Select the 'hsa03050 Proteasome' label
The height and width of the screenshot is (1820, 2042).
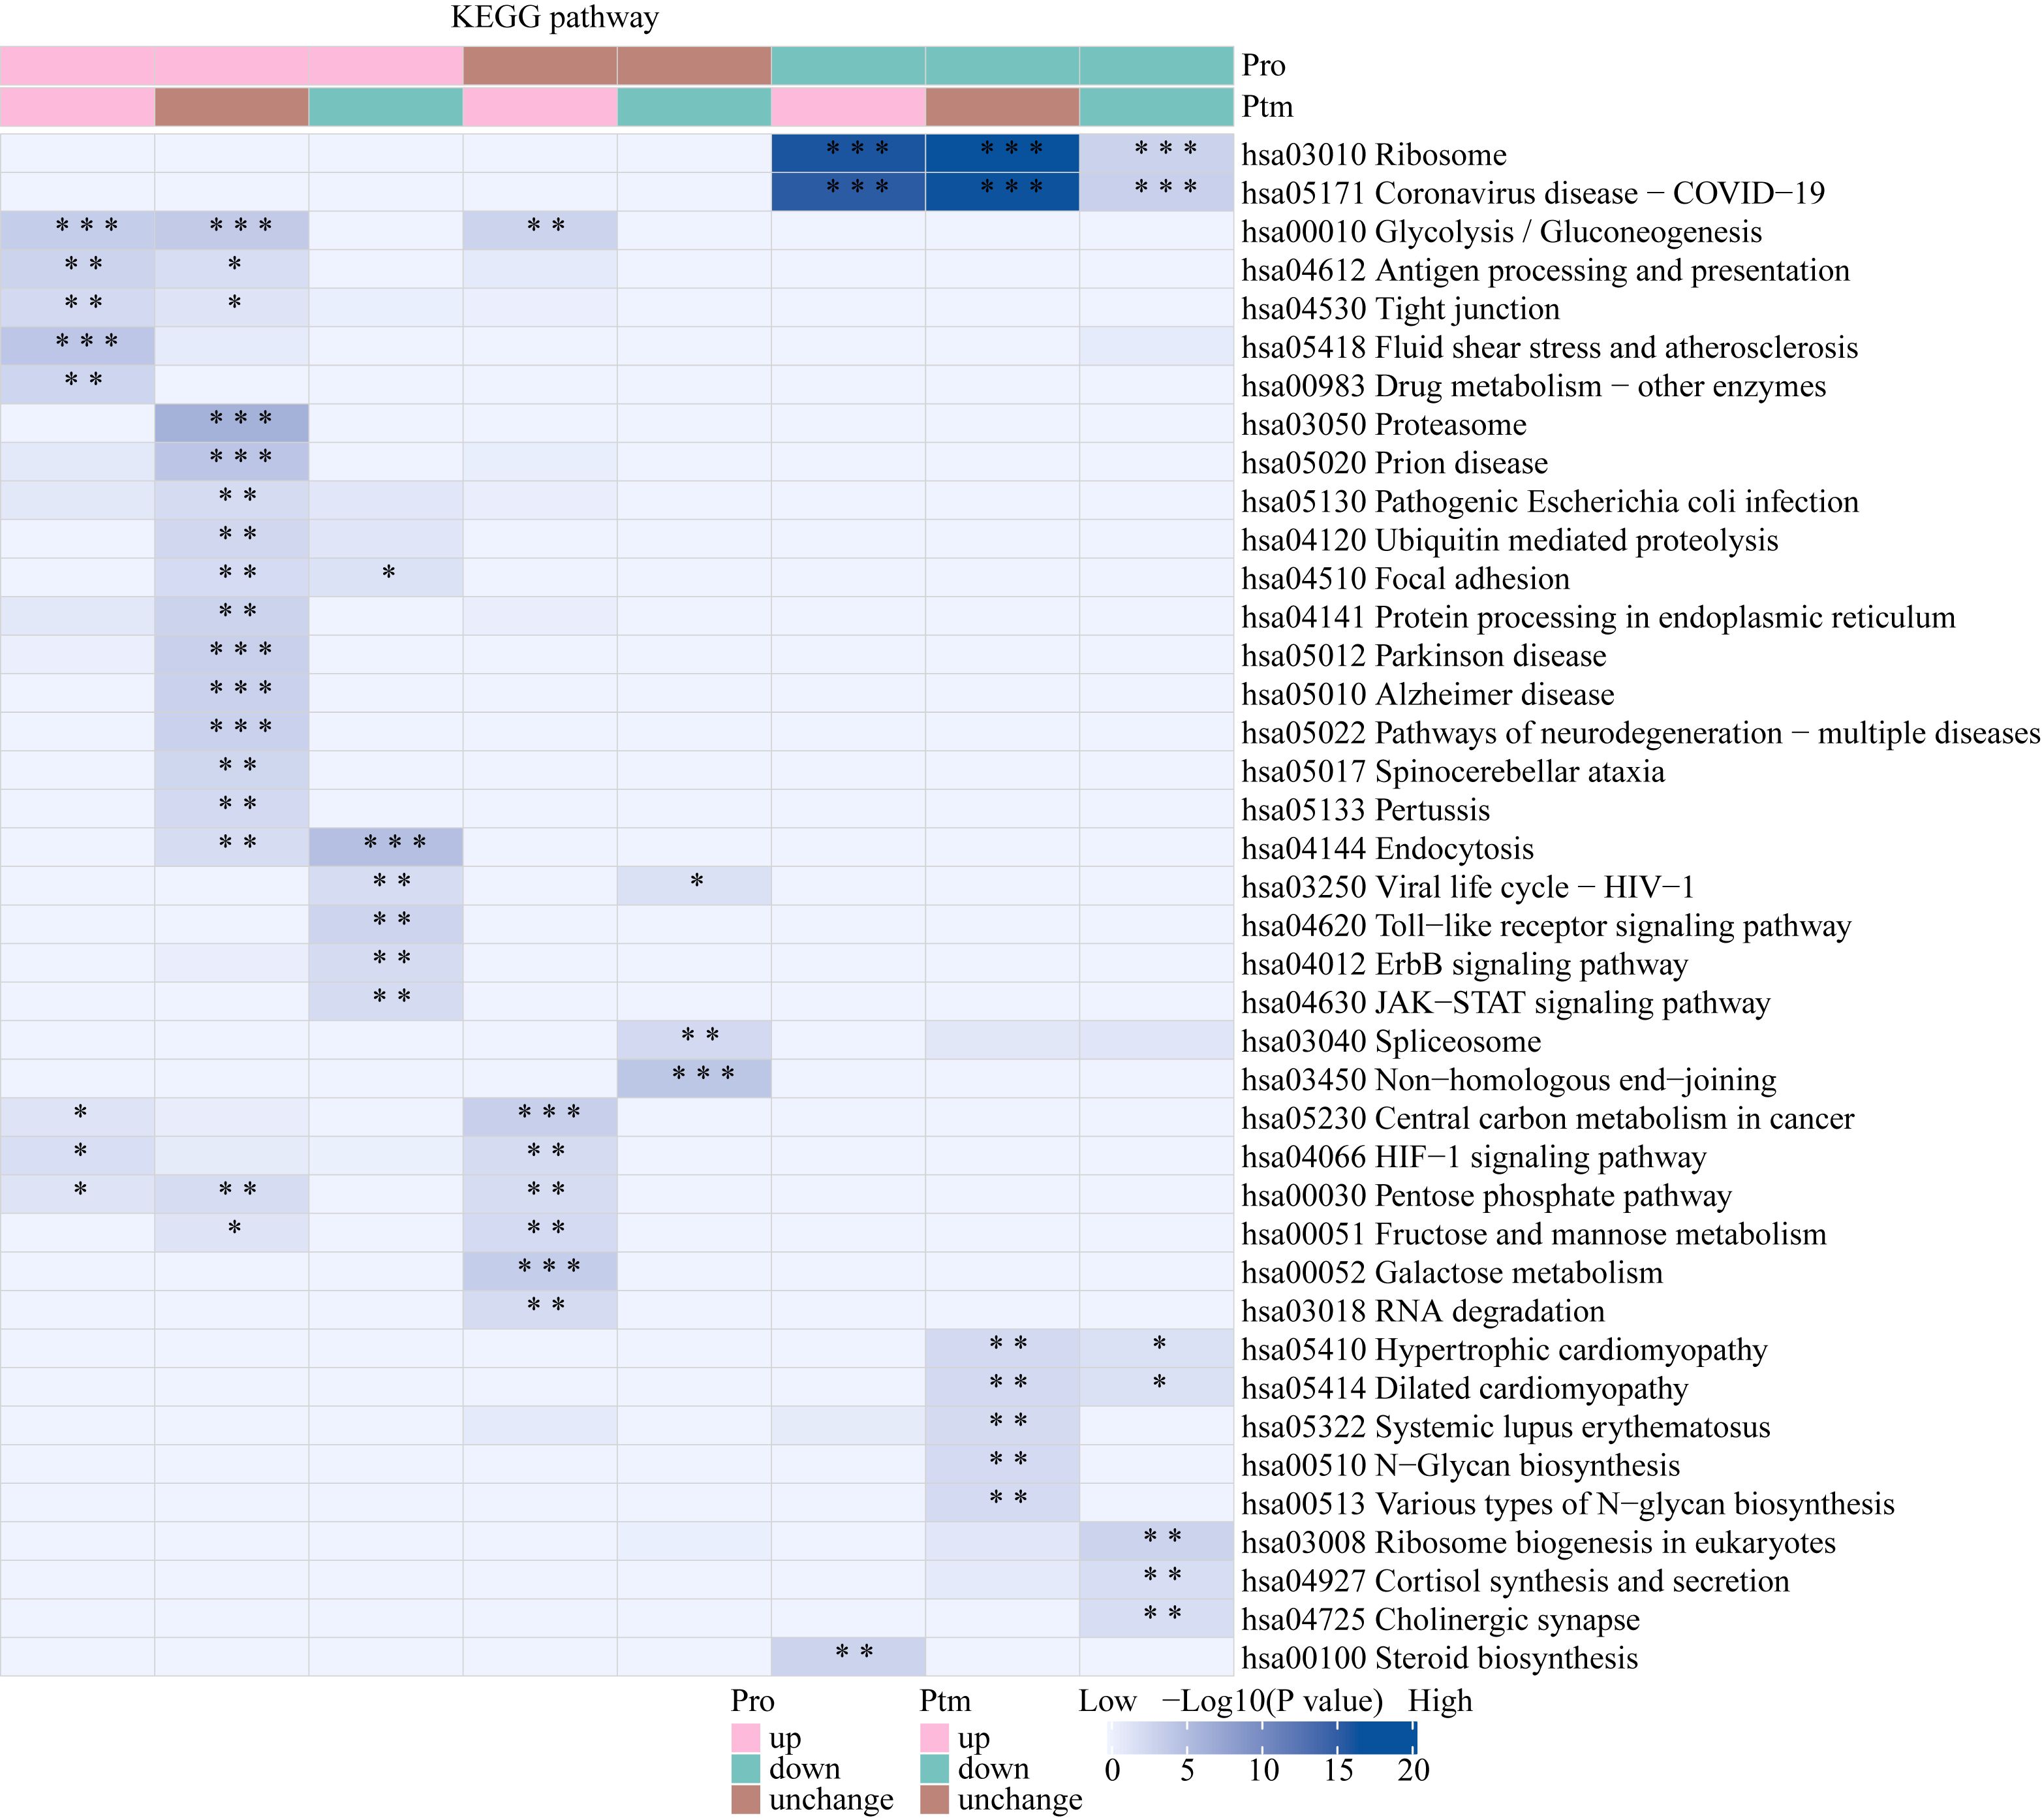1384,425
